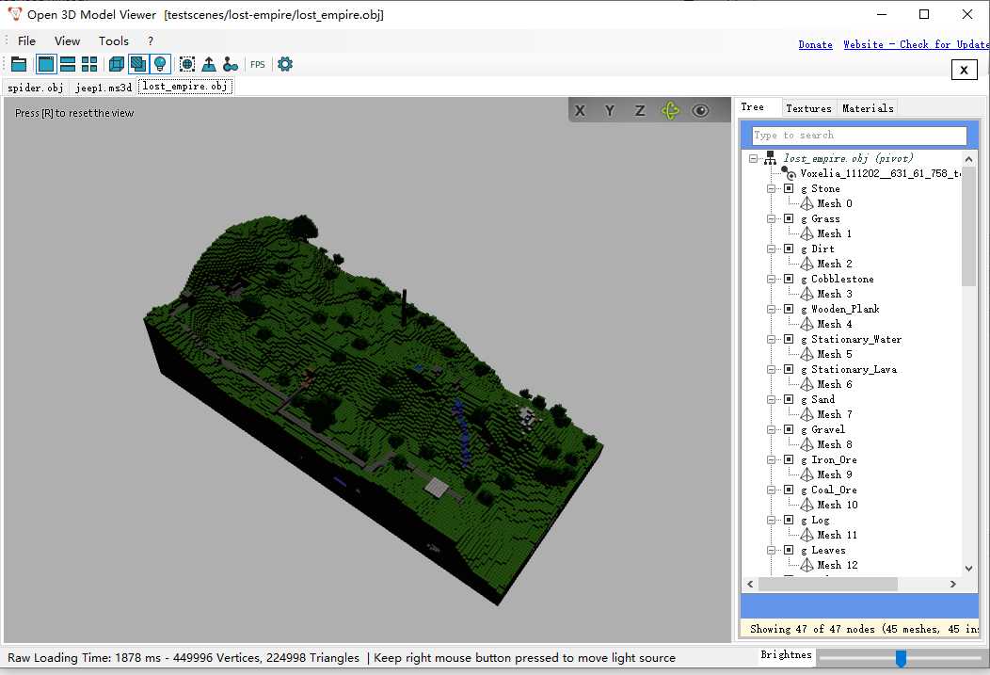Open the View menu
Viewport: 990px width, 675px height.
coord(67,41)
